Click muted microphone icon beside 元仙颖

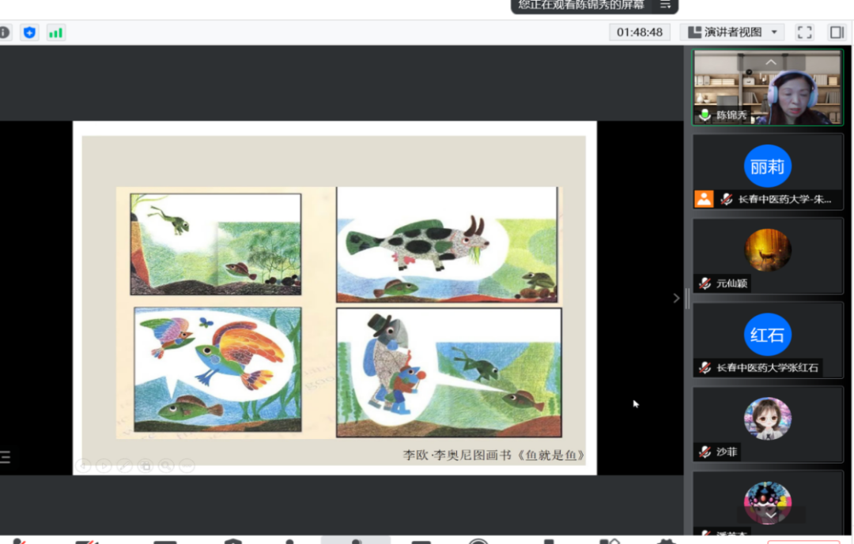(705, 283)
